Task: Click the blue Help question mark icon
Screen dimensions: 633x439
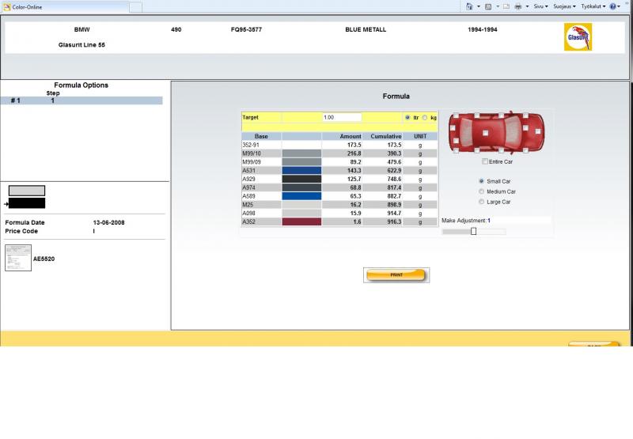Action: pos(613,6)
